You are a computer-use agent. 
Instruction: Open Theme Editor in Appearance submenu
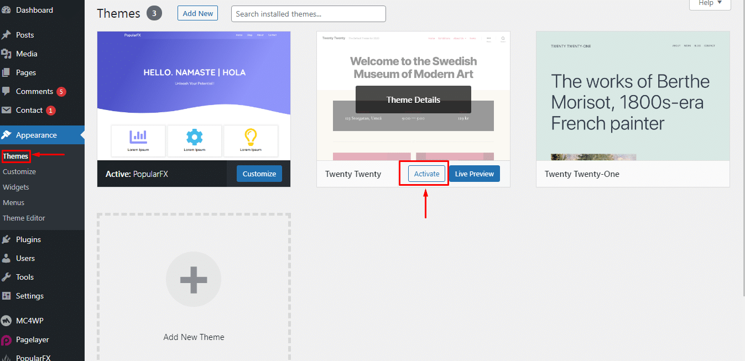(x=24, y=218)
